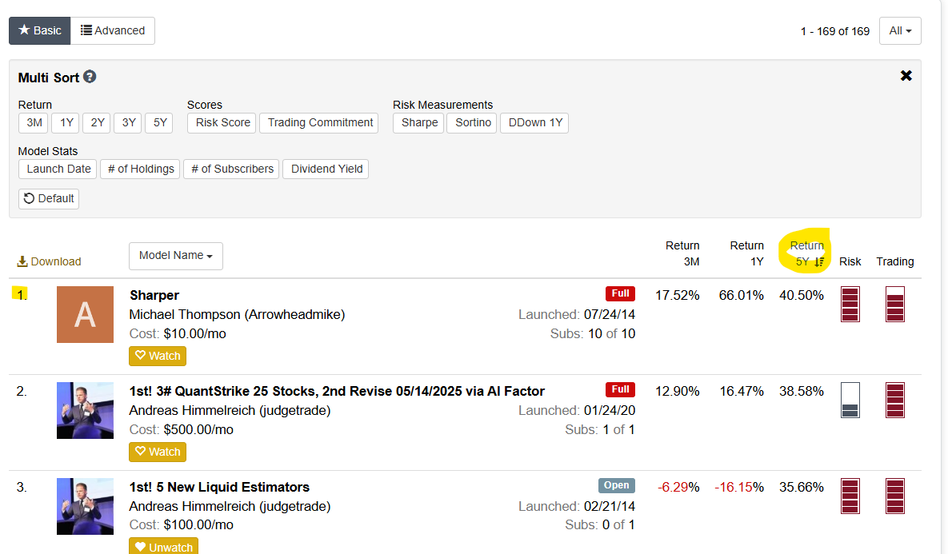Switch to the Advanced tab

113,31
